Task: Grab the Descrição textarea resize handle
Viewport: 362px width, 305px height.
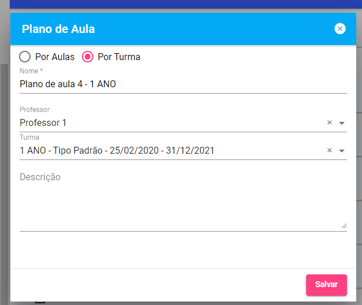Action: click(x=344, y=226)
